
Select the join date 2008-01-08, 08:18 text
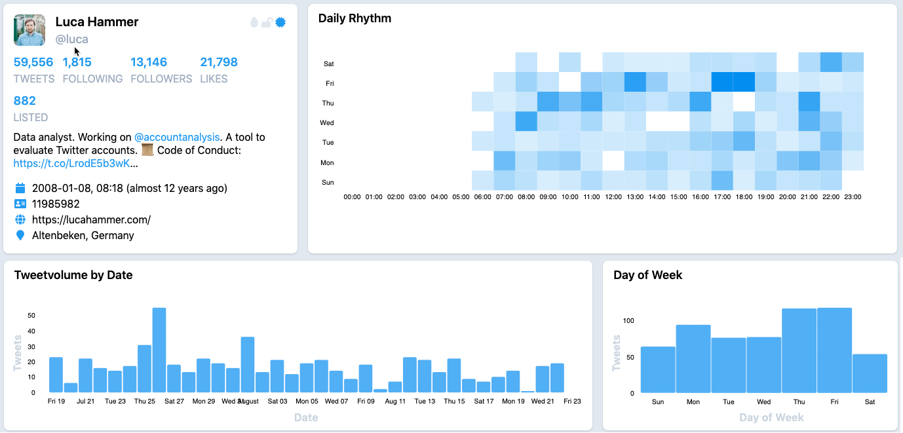point(130,188)
